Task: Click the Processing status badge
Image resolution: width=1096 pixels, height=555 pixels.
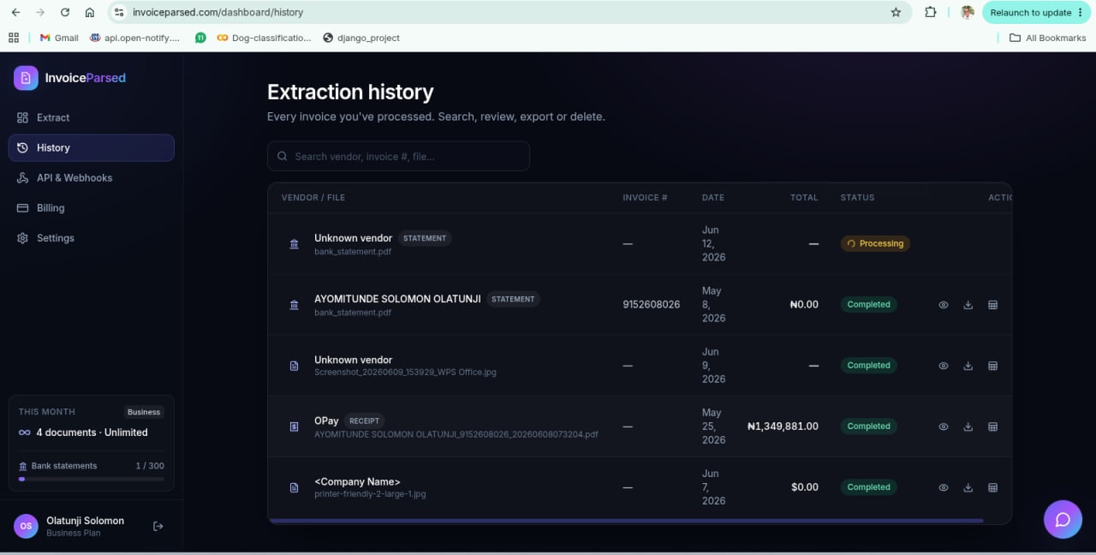Action: pos(874,243)
